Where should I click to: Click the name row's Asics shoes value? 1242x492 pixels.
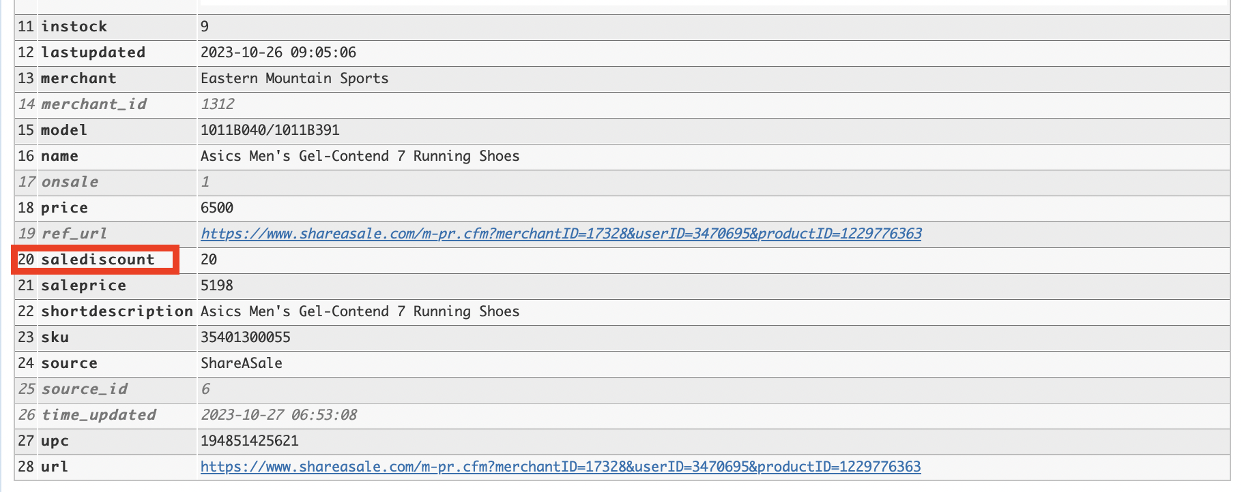coord(360,156)
